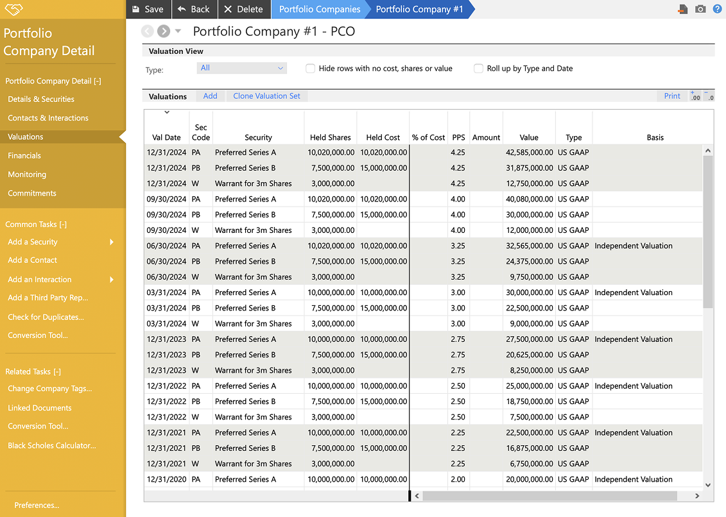Click Check for Duplicates link
This screenshot has height=517, width=726.
[x=46, y=317]
